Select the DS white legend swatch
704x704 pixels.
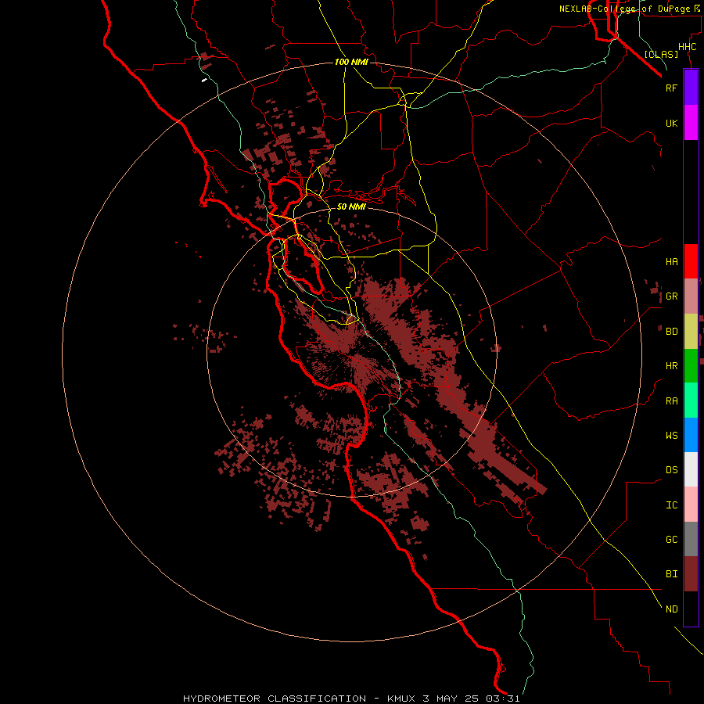[x=691, y=469]
